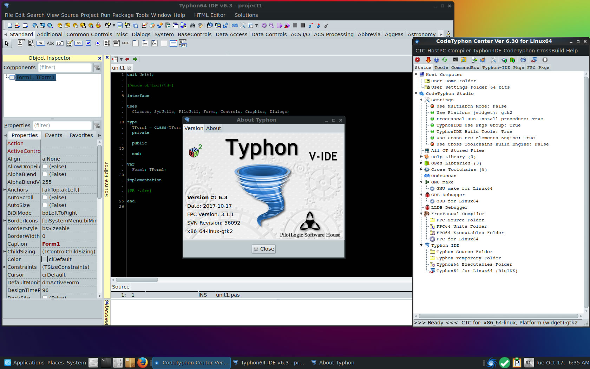This screenshot has width=590, height=369.
Task: Click the wrench tools icon in CodeTyphon Center
Action: pos(494,60)
